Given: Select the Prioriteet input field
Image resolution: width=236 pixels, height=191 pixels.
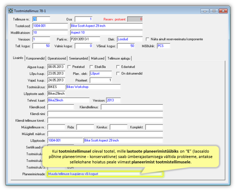Looking at the screenshot, I should click(x=101, y=80).
